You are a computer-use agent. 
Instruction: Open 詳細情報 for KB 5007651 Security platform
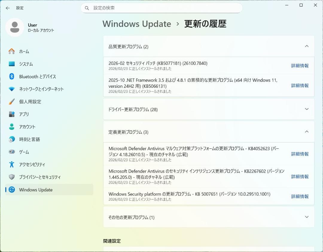coord(300,196)
